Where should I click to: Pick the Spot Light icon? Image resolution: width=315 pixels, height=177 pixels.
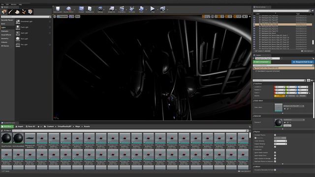18,33
